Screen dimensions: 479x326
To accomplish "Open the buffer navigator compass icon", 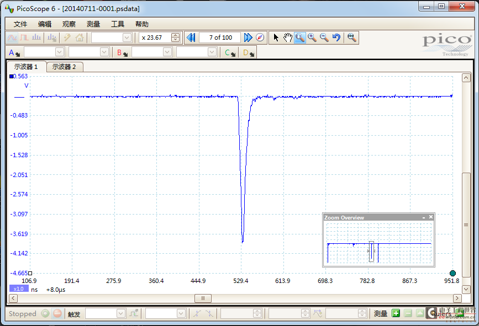I will [260, 38].
